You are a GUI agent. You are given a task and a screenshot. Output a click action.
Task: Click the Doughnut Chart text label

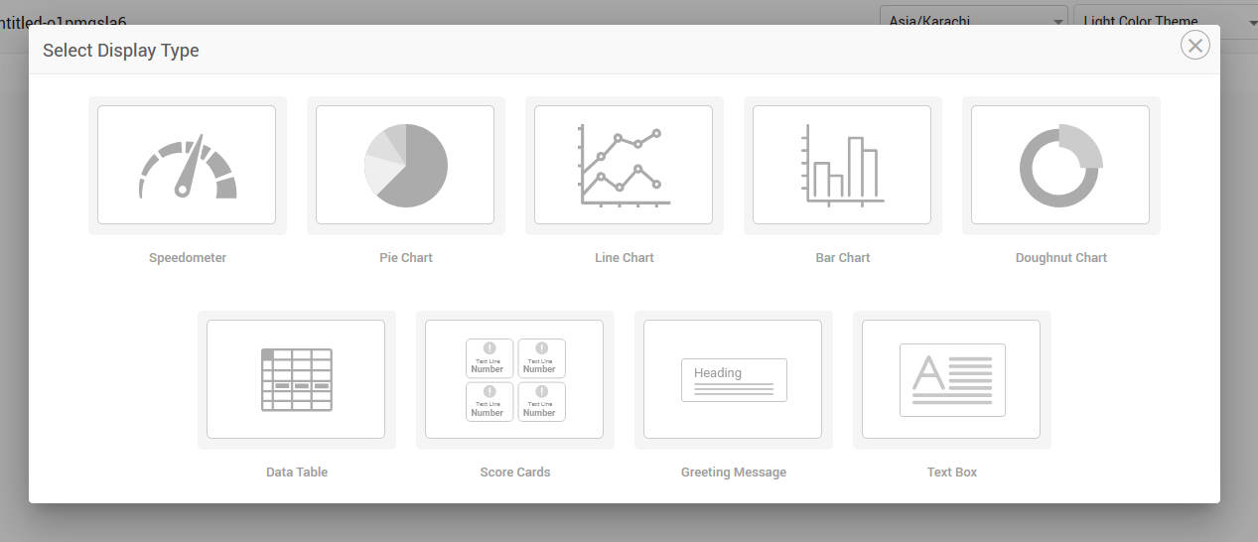[1061, 258]
